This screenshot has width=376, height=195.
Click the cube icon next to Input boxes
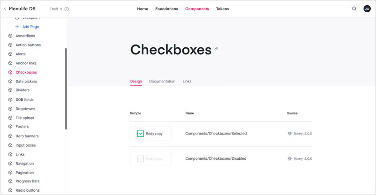tap(10, 145)
